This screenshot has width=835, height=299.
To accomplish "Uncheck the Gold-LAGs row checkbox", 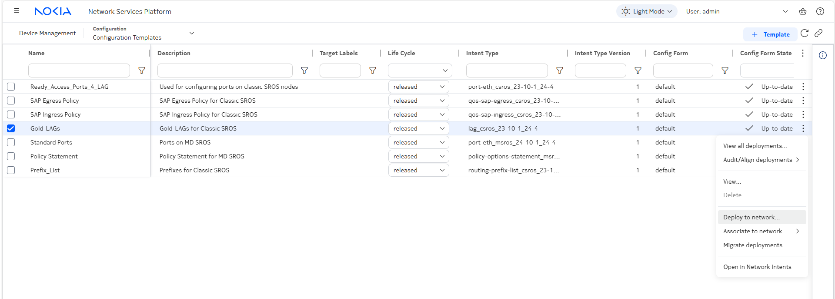I will pos(11,128).
